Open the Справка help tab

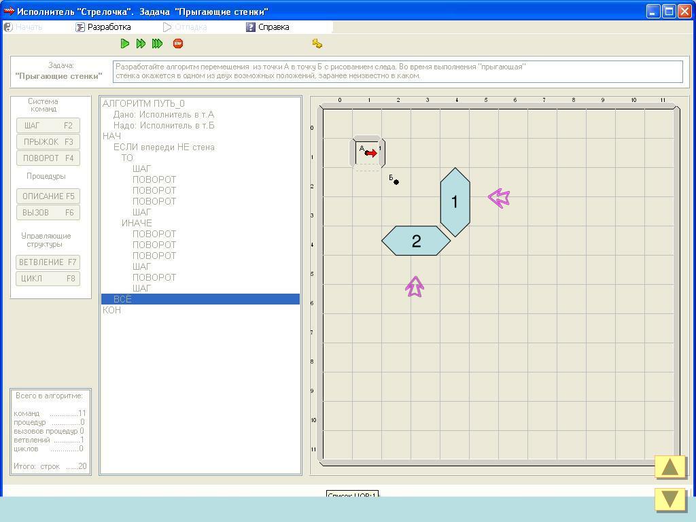click(x=268, y=27)
